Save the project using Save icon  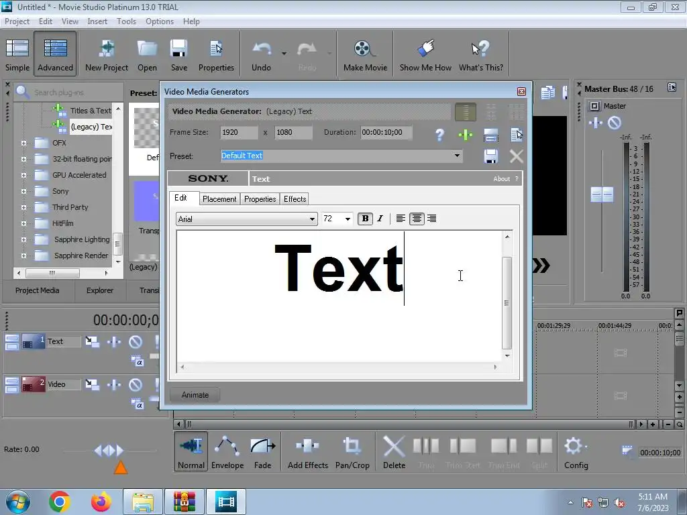click(178, 54)
